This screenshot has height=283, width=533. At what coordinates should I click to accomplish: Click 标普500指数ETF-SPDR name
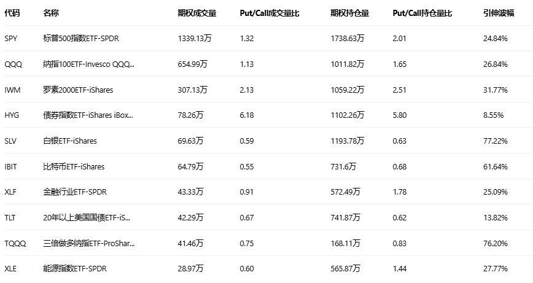81,39
